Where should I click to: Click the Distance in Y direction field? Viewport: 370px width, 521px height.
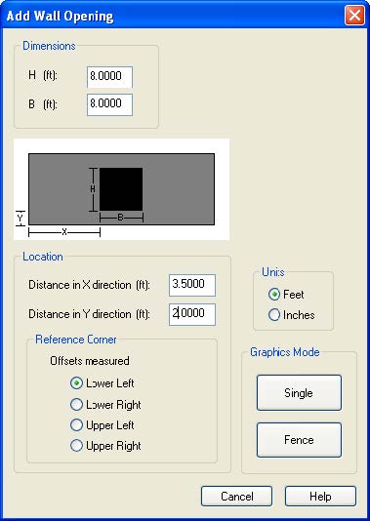click(192, 314)
